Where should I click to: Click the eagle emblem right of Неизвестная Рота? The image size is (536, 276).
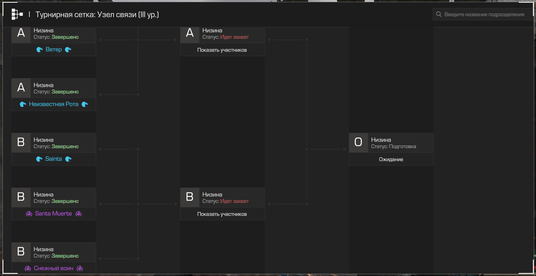point(85,104)
